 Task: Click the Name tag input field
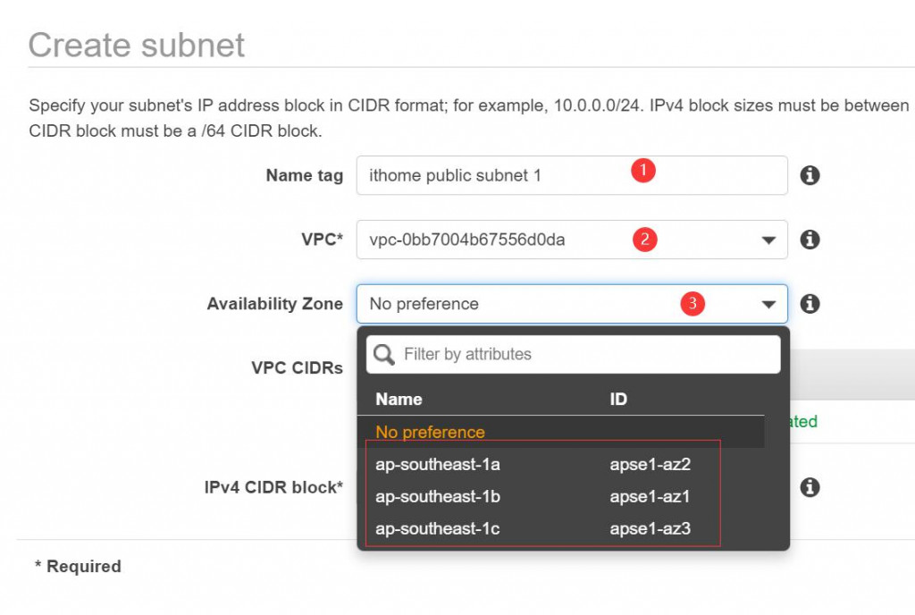491,175
